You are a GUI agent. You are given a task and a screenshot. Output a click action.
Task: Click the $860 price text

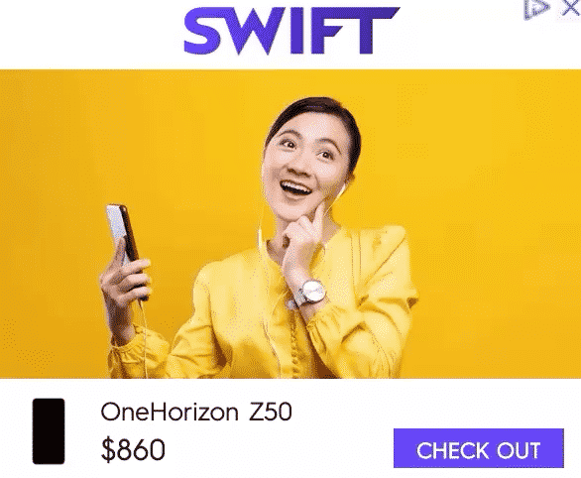click(133, 449)
